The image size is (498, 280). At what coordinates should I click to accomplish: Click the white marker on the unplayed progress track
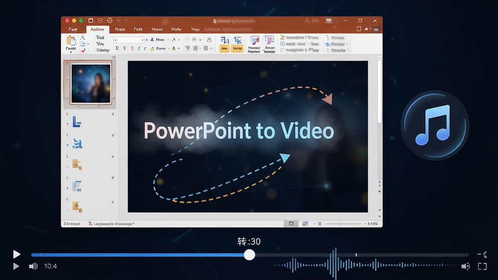(356, 255)
